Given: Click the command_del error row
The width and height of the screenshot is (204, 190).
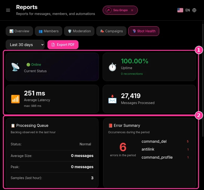Looking at the screenshot, I should pyautogui.click(x=165, y=141).
